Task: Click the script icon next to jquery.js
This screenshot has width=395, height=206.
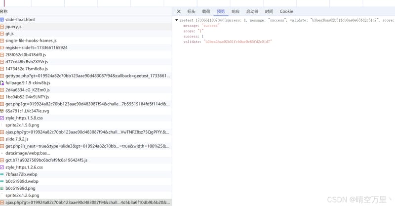Action: 2,27
